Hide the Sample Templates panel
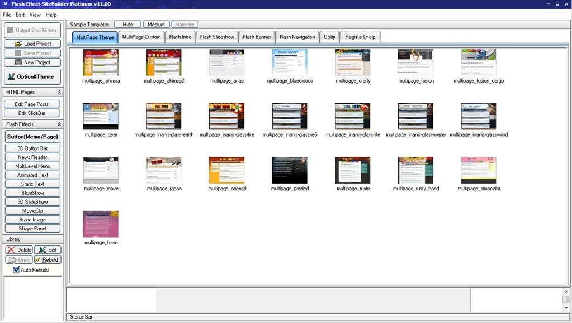Image resolution: width=572 pixels, height=323 pixels. pyautogui.click(x=127, y=25)
